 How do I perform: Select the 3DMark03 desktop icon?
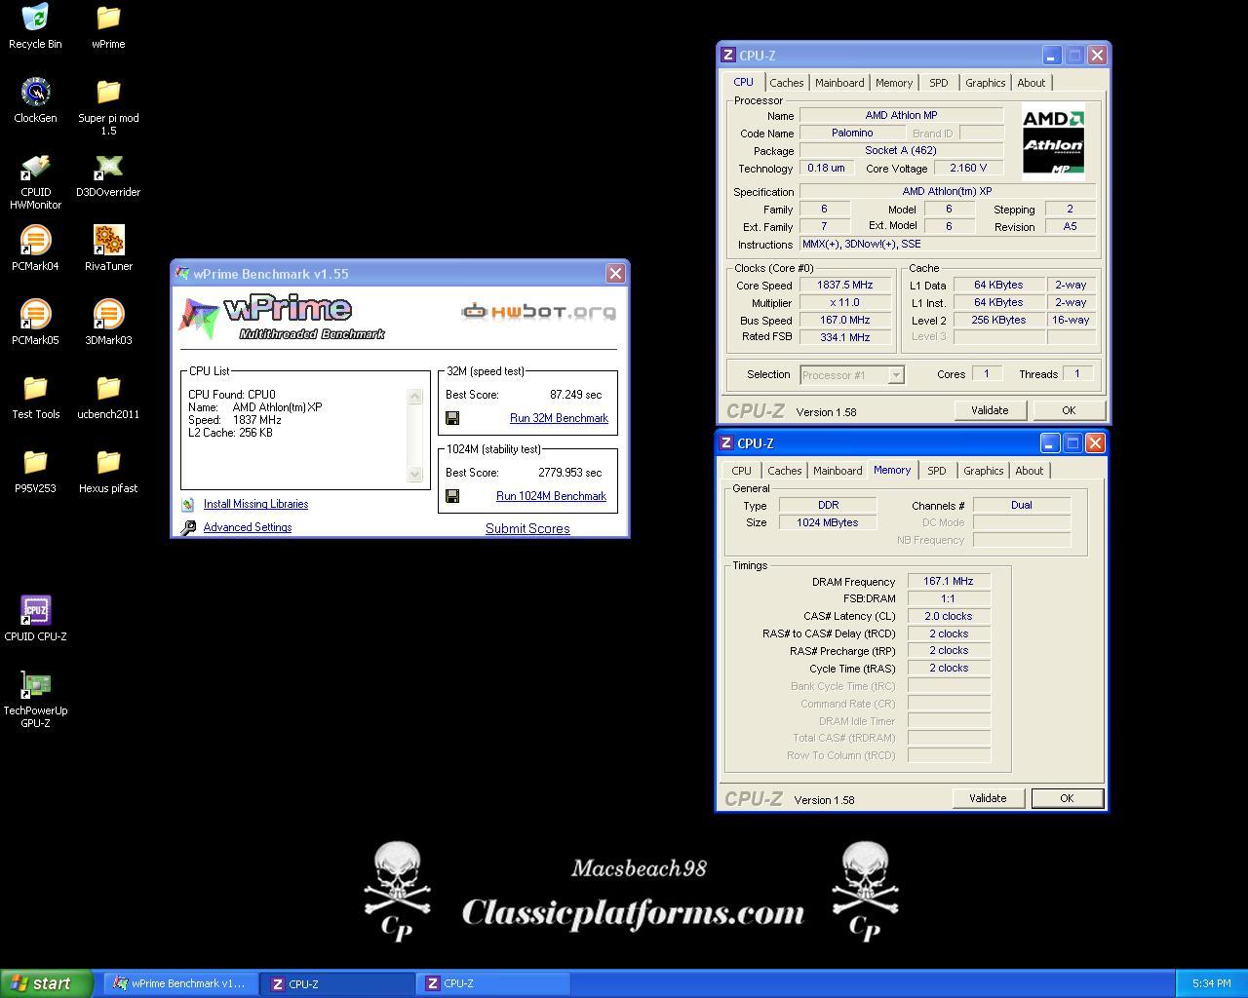click(x=108, y=314)
